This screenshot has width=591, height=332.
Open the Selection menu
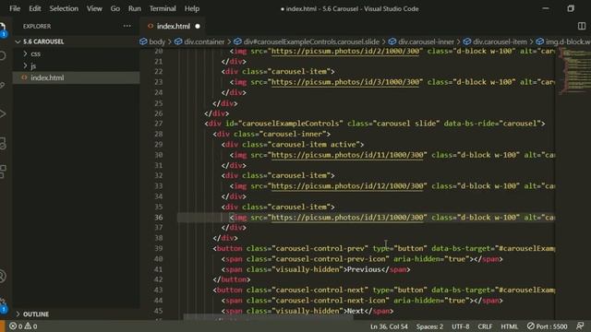coord(64,8)
